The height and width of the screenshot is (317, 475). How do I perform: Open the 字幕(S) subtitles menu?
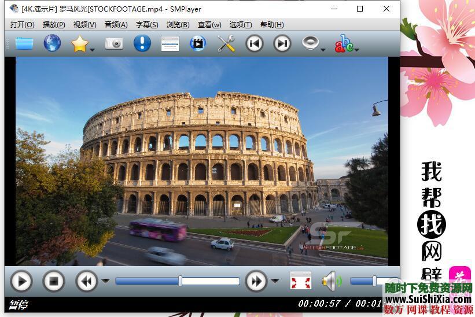tap(147, 24)
